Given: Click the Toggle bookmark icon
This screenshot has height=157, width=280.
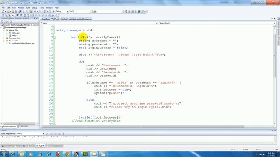Looking at the screenshot, I should pyautogui.click(x=32, y=16).
